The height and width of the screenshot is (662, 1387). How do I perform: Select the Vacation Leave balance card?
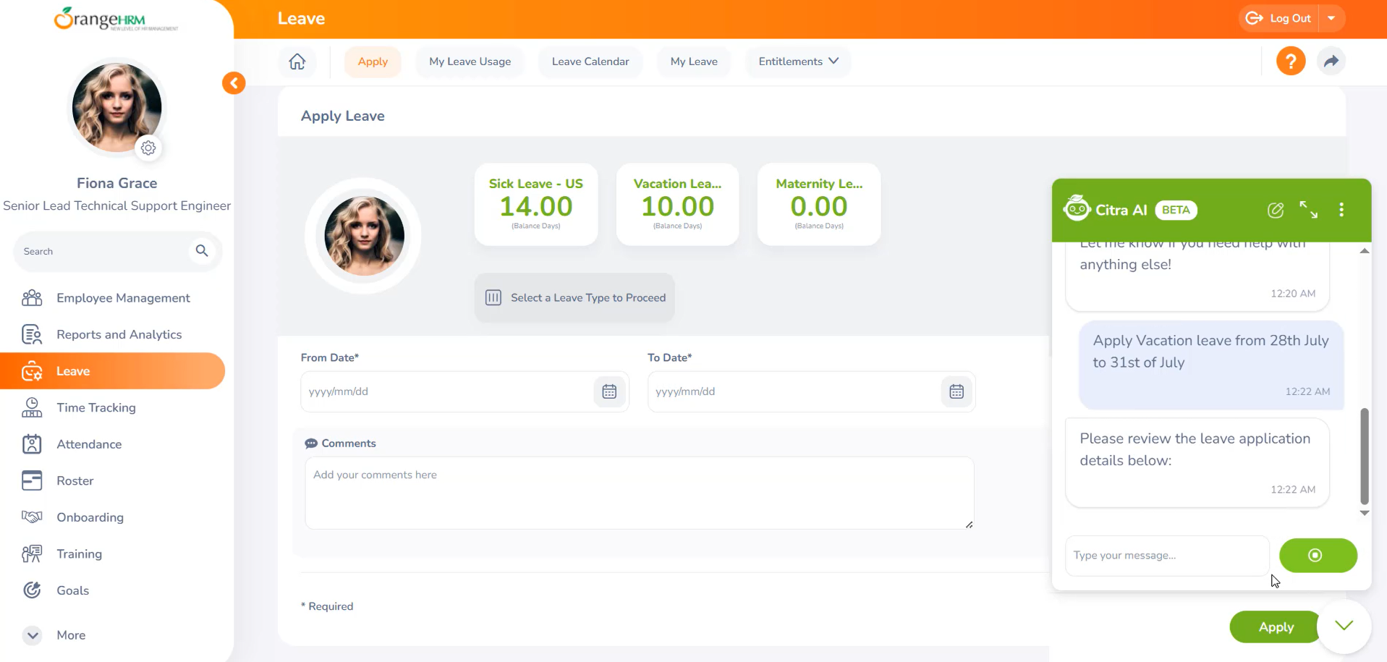(677, 205)
